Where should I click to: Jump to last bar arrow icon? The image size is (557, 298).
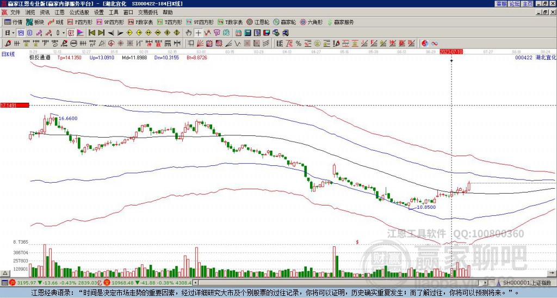tap(101, 33)
